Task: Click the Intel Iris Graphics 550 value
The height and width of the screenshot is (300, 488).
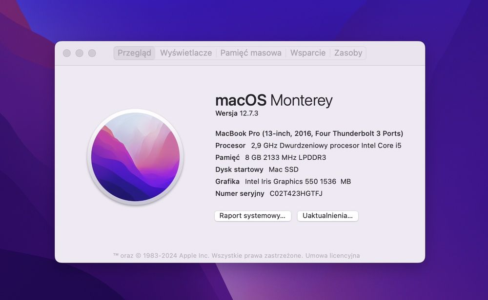Action: coord(298,181)
